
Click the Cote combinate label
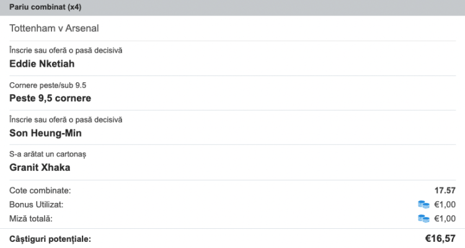40,190
